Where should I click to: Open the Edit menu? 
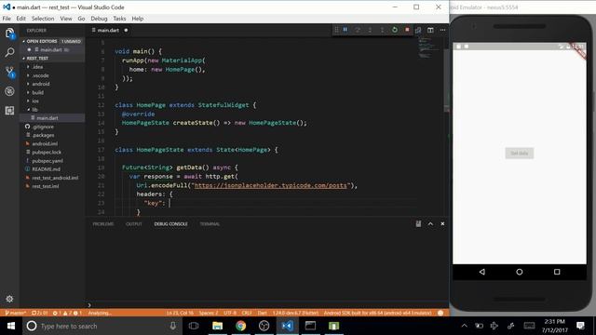pos(20,19)
